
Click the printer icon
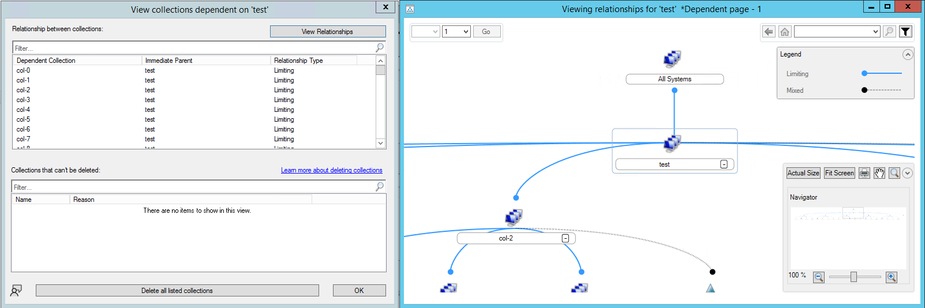point(864,173)
